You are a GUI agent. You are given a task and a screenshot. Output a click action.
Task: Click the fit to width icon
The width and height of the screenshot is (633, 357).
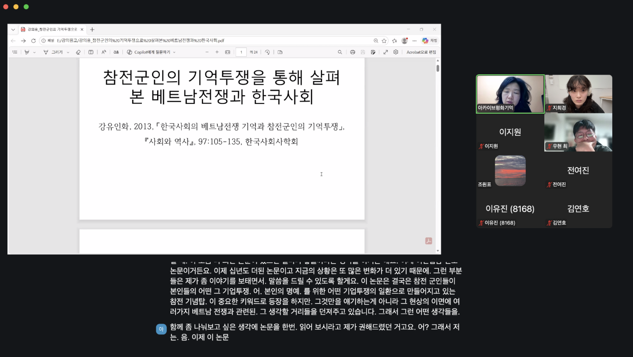(227, 52)
